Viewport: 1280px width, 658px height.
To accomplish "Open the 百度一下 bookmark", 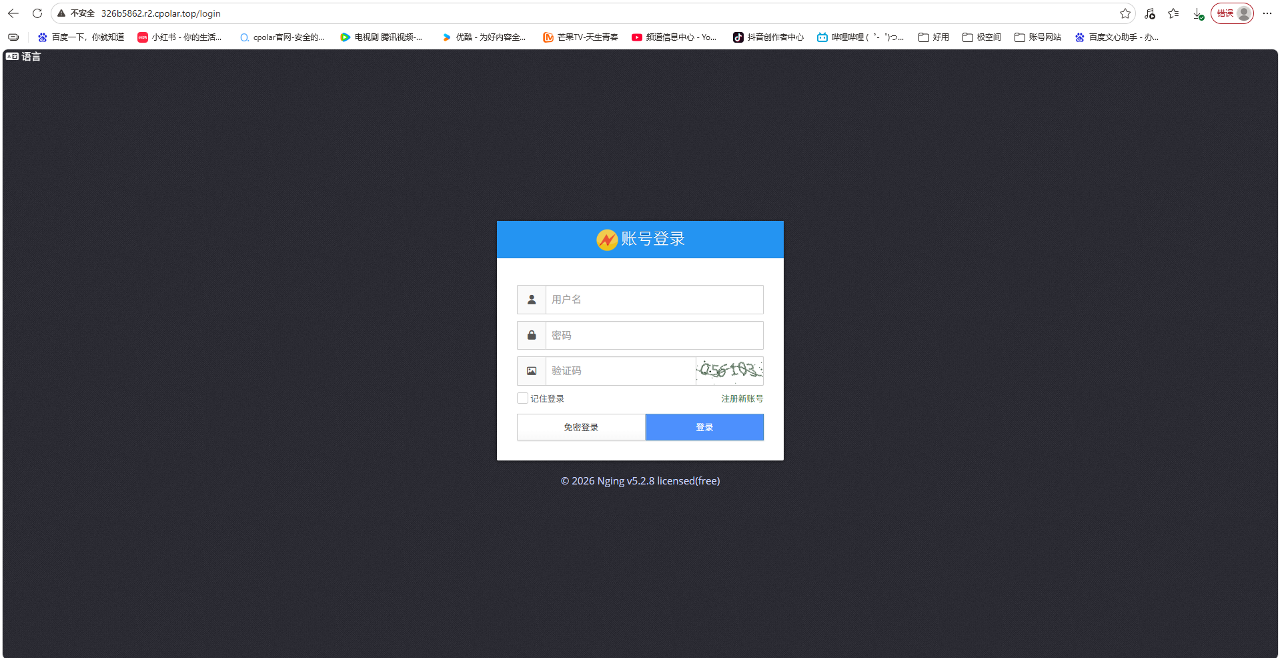I will point(81,37).
